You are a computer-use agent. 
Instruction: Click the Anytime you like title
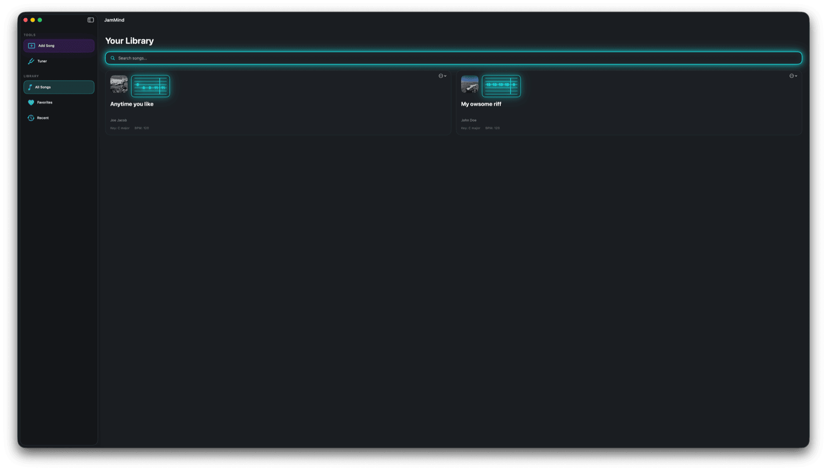pos(132,104)
